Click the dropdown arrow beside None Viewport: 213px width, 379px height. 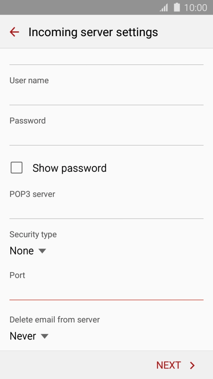[x=42, y=251]
